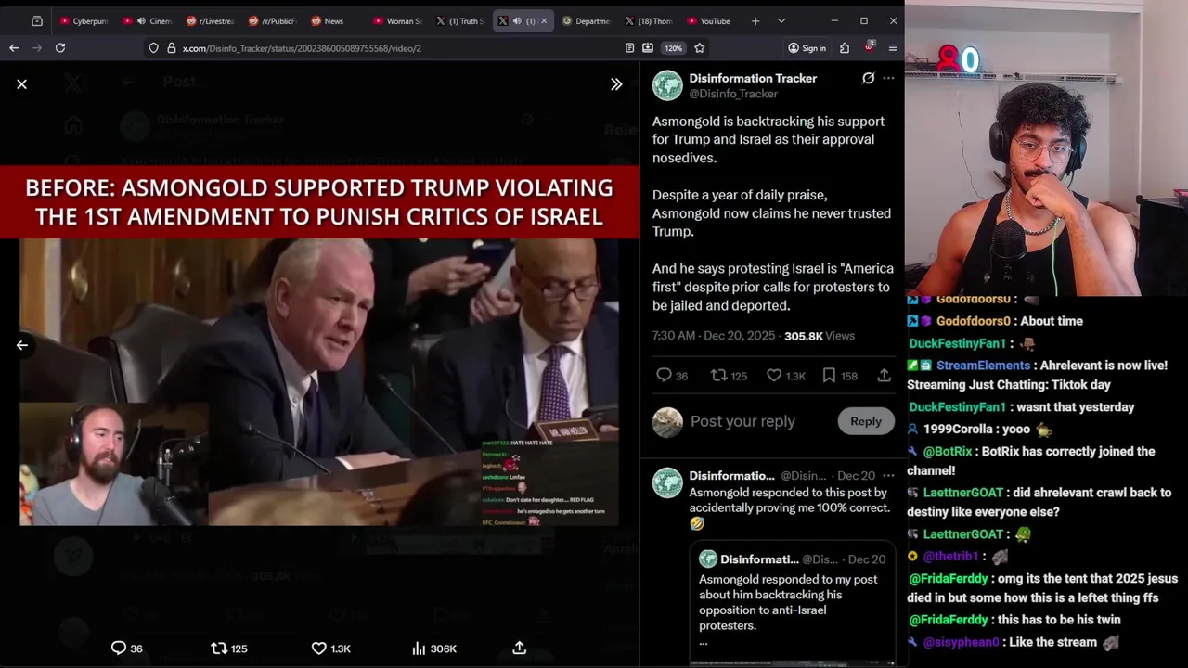Viewport: 1188px width, 668px height.
Task: Repost from the bottom video bar
Action: (229, 649)
